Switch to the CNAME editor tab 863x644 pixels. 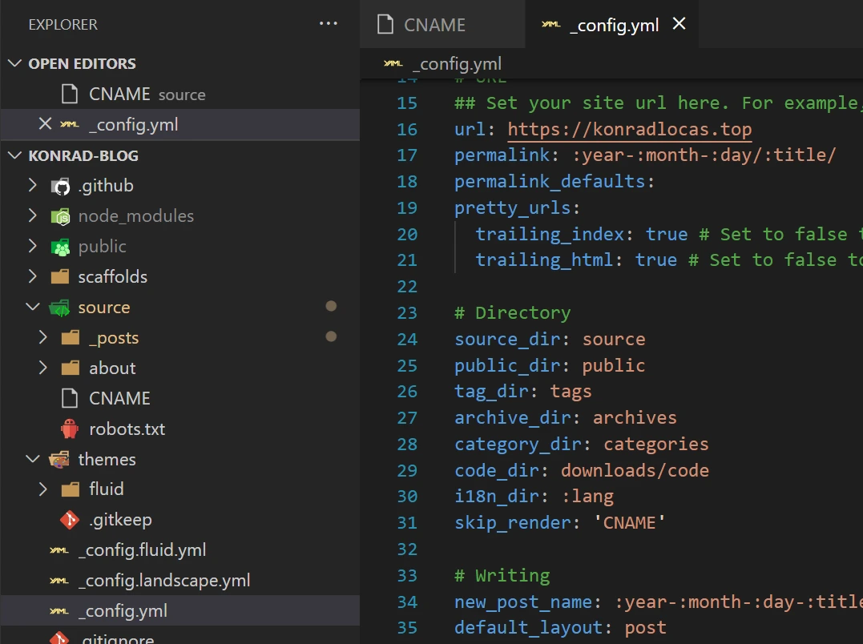[434, 25]
